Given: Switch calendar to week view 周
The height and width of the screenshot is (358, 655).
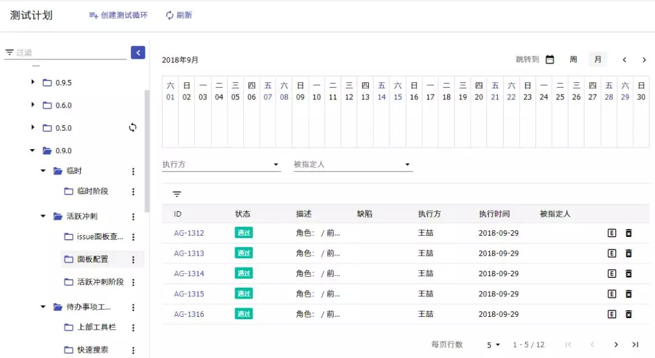Looking at the screenshot, I should point(574,59).
